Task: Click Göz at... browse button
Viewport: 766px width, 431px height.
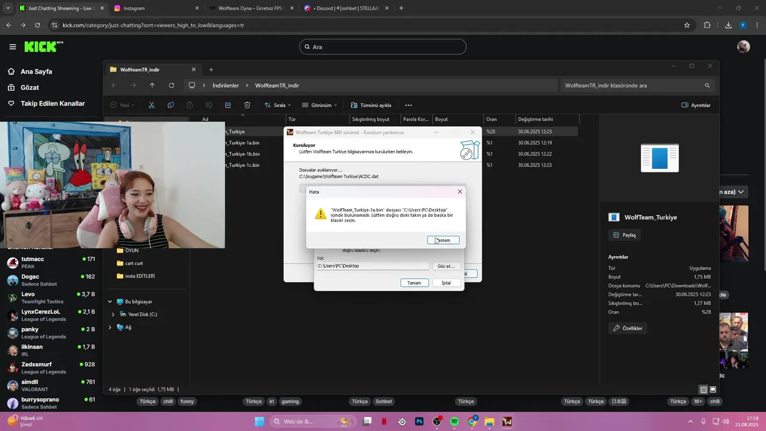Action: tap(446, 266)
